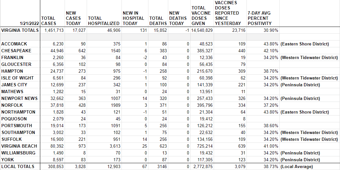Click the HAMPTON row label
The width and height of the screenshot is (340, 170).
[12, 71]
